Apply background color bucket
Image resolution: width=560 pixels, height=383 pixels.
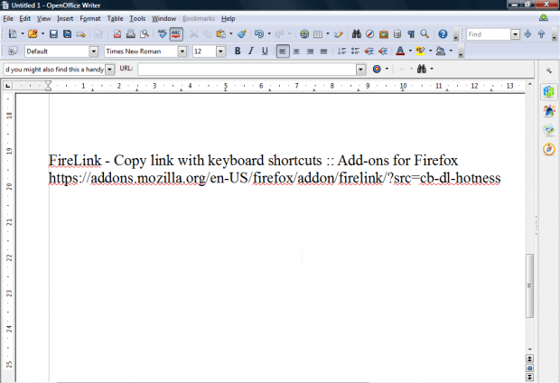coord(441,51)
